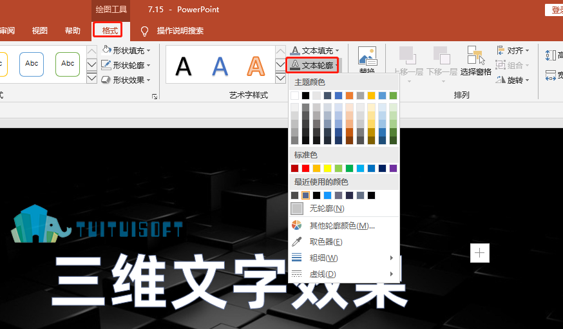
Task: Open the 旋转 dropdown
Action: tap(513, 80)
